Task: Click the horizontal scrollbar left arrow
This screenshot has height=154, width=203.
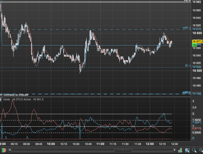Action: (x=10, y=150)
